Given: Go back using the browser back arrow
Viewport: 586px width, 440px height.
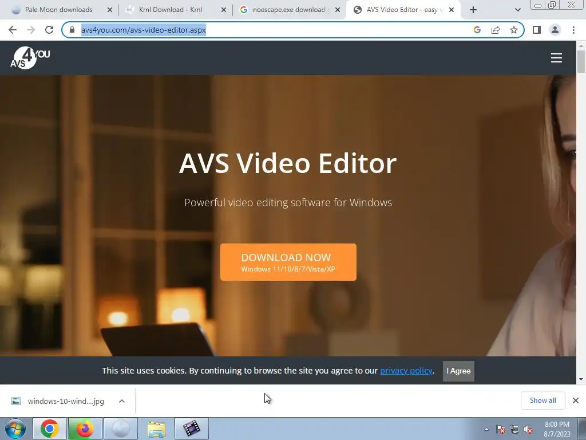Looking at the screenshot, I should click(x=13, y=30).
